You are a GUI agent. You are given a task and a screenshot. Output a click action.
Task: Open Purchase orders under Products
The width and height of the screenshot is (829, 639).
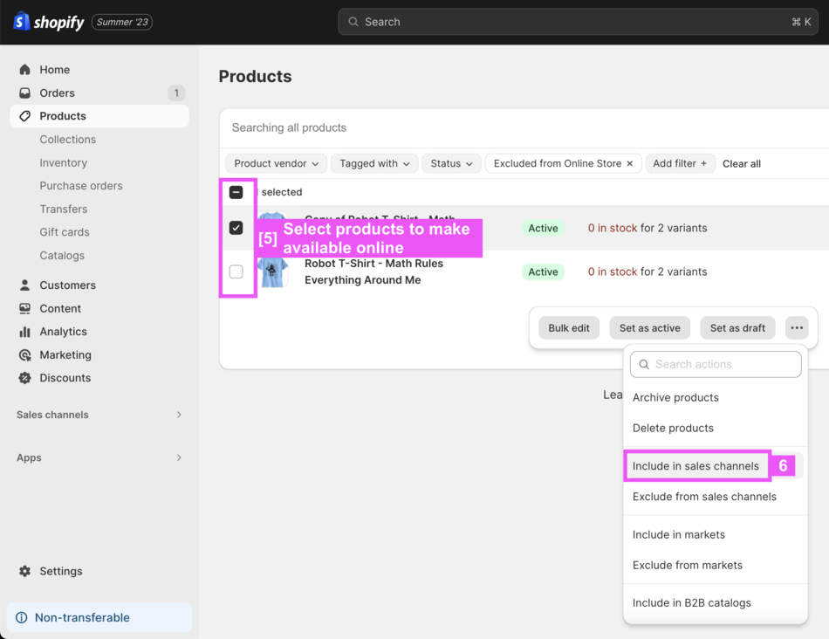tap(81, 186)
